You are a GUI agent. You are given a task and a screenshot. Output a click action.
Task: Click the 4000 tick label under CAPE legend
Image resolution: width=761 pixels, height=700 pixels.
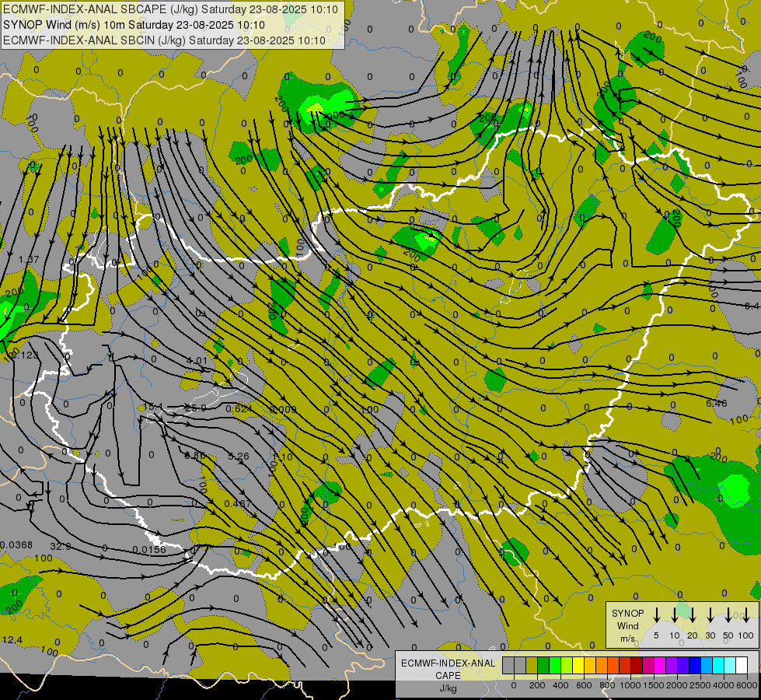(724, 685)
